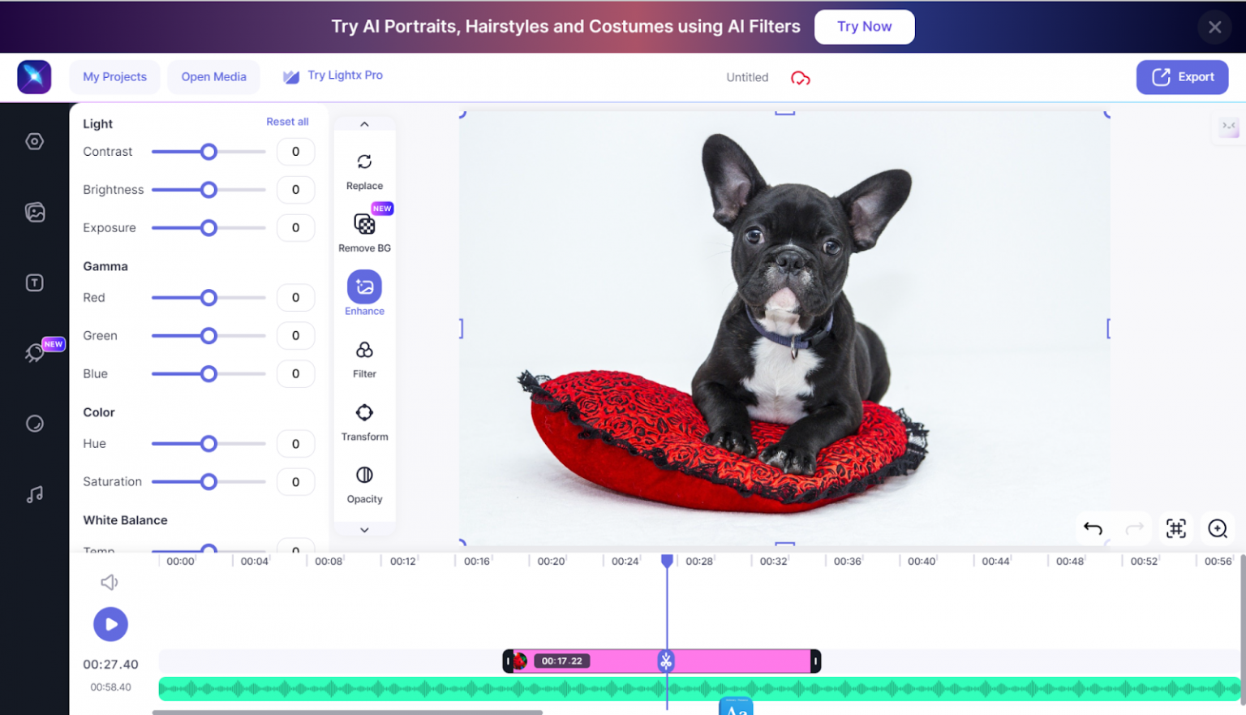
Task: Click the Green gamma slider handle
Action: pos(208,336)
